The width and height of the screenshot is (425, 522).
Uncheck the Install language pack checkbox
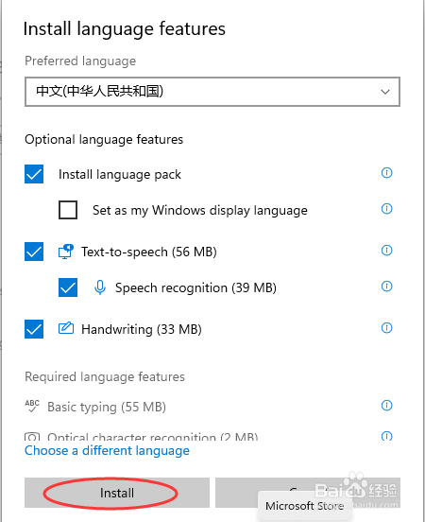tap(34, 174)
